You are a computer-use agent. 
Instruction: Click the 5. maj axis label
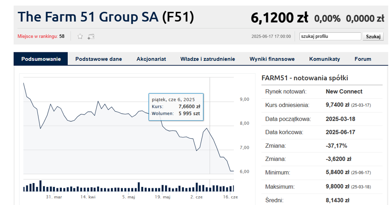(x=129, y=197)
